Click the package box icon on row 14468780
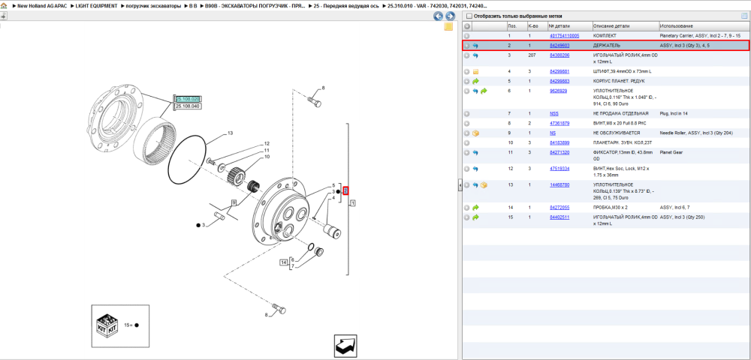 click(x=484, y=185)
